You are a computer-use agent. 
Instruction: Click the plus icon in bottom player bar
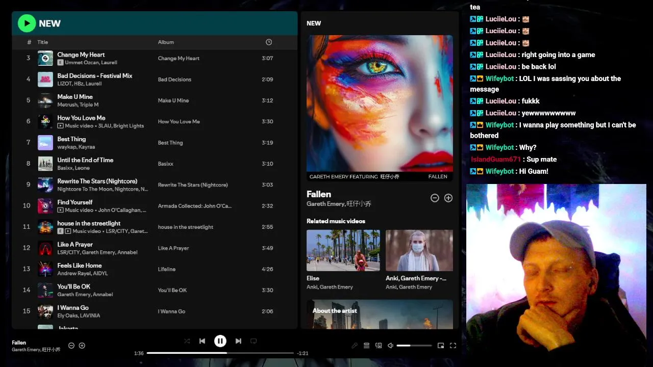[x=82, y=346]
